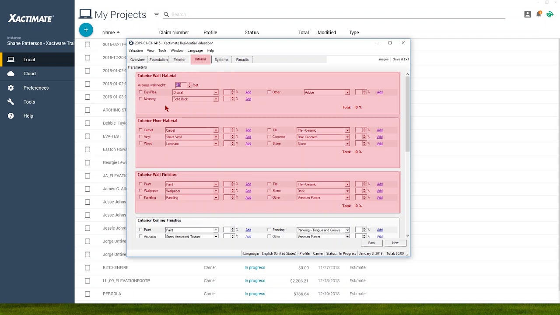Image resolution: width=560 pixels, height=315 pixels.
Task: Click Add link for Stone floor row
Action: [380, 143]
